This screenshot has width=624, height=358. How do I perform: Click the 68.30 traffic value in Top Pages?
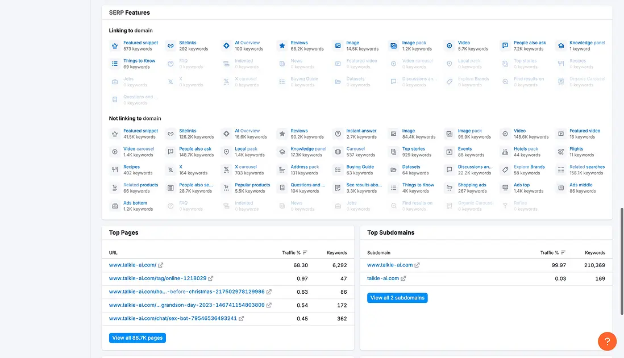pos(301,265)
